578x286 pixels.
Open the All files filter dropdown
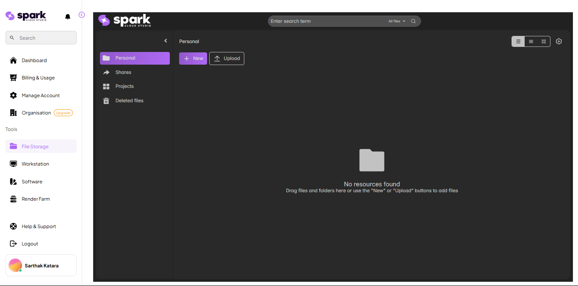tap(396, 21)
